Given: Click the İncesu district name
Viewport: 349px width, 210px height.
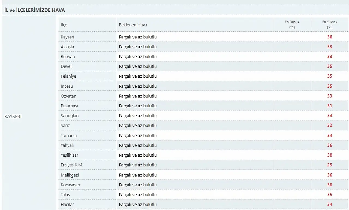Looking at the screenshot, I should pyautogui.click(x=67, y=86).
